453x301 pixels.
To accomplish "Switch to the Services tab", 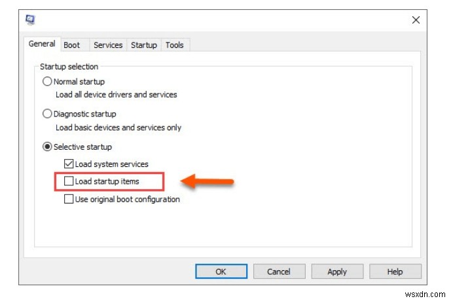I will [108, 45].
